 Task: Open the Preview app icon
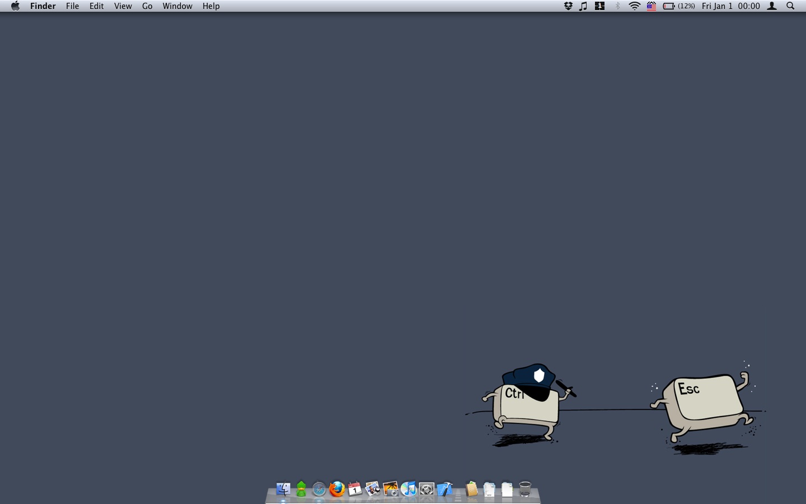click(x=373, y=489)
